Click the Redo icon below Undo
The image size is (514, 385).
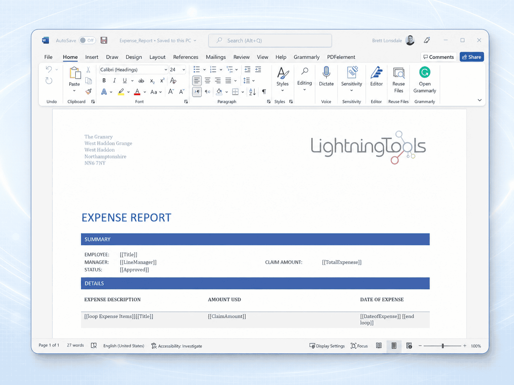(49, 81)
